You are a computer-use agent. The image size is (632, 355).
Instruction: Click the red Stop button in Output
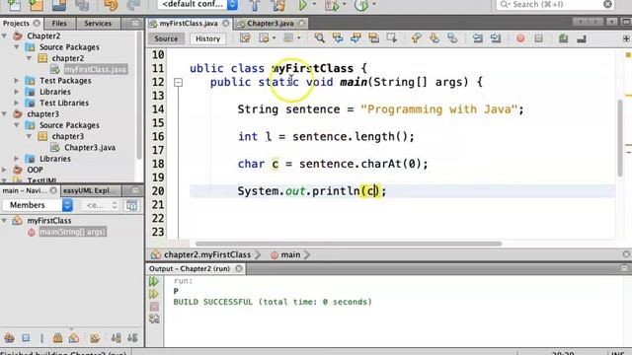tap(154, 307)
